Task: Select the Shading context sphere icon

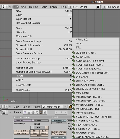Action: pyautogui.click(x=33, y=113)
